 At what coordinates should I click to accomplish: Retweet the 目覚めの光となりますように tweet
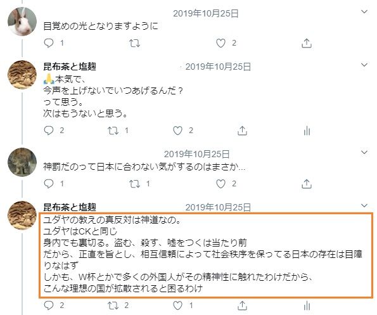[x=134, y=43]
